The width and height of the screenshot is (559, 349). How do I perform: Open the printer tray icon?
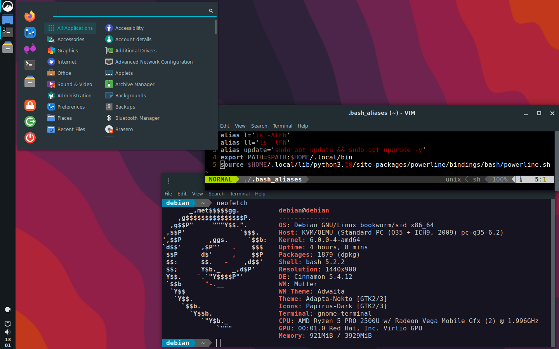click(8, 309)
